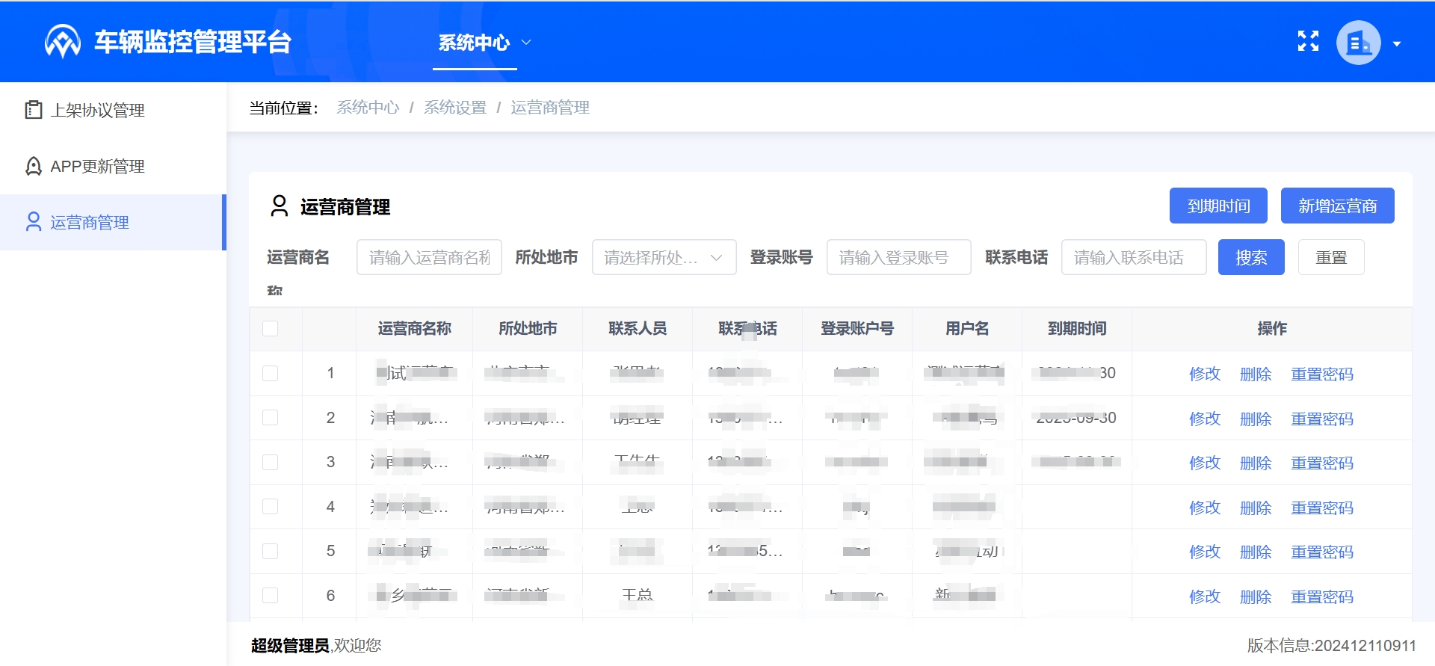Open the user avatar icon
The image size is (1435, 666).
coord(1358,43)
